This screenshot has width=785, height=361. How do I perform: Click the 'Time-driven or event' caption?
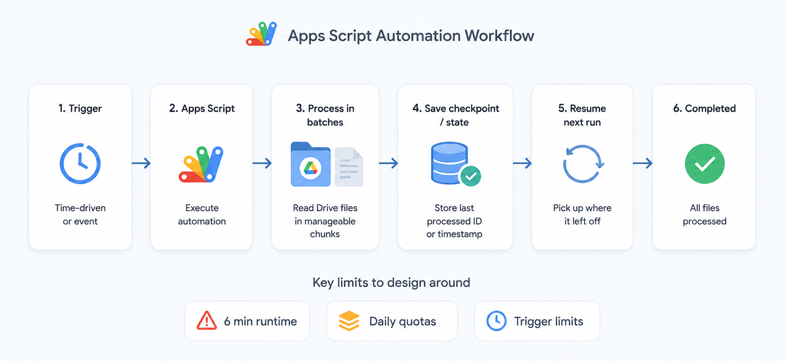[x=80, y=215]
